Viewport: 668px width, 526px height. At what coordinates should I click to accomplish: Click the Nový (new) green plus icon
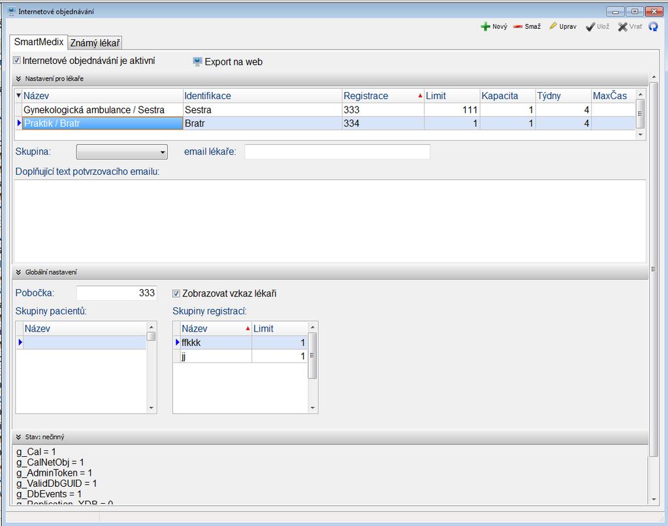click(x=485, y=27)
